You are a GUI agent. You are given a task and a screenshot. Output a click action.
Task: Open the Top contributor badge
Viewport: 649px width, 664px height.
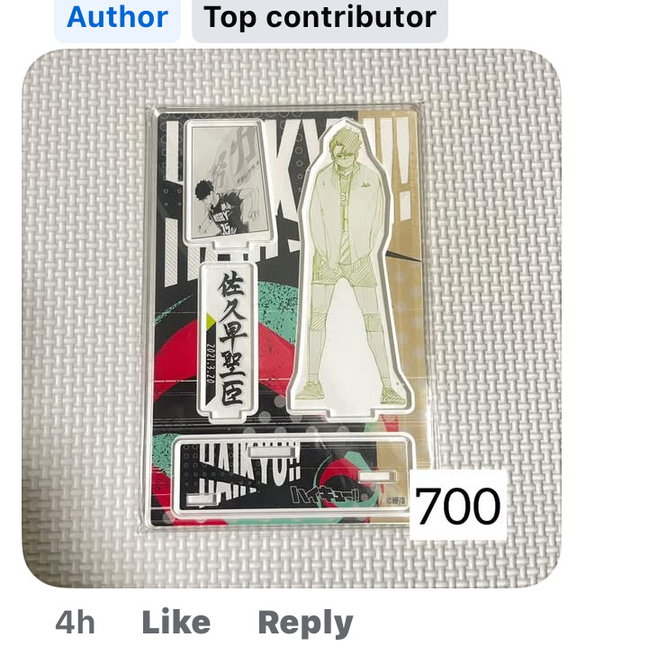320,18
